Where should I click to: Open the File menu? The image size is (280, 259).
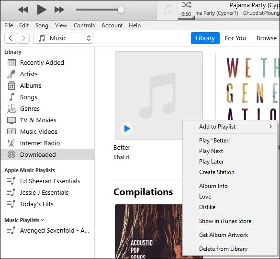[9, 25]
